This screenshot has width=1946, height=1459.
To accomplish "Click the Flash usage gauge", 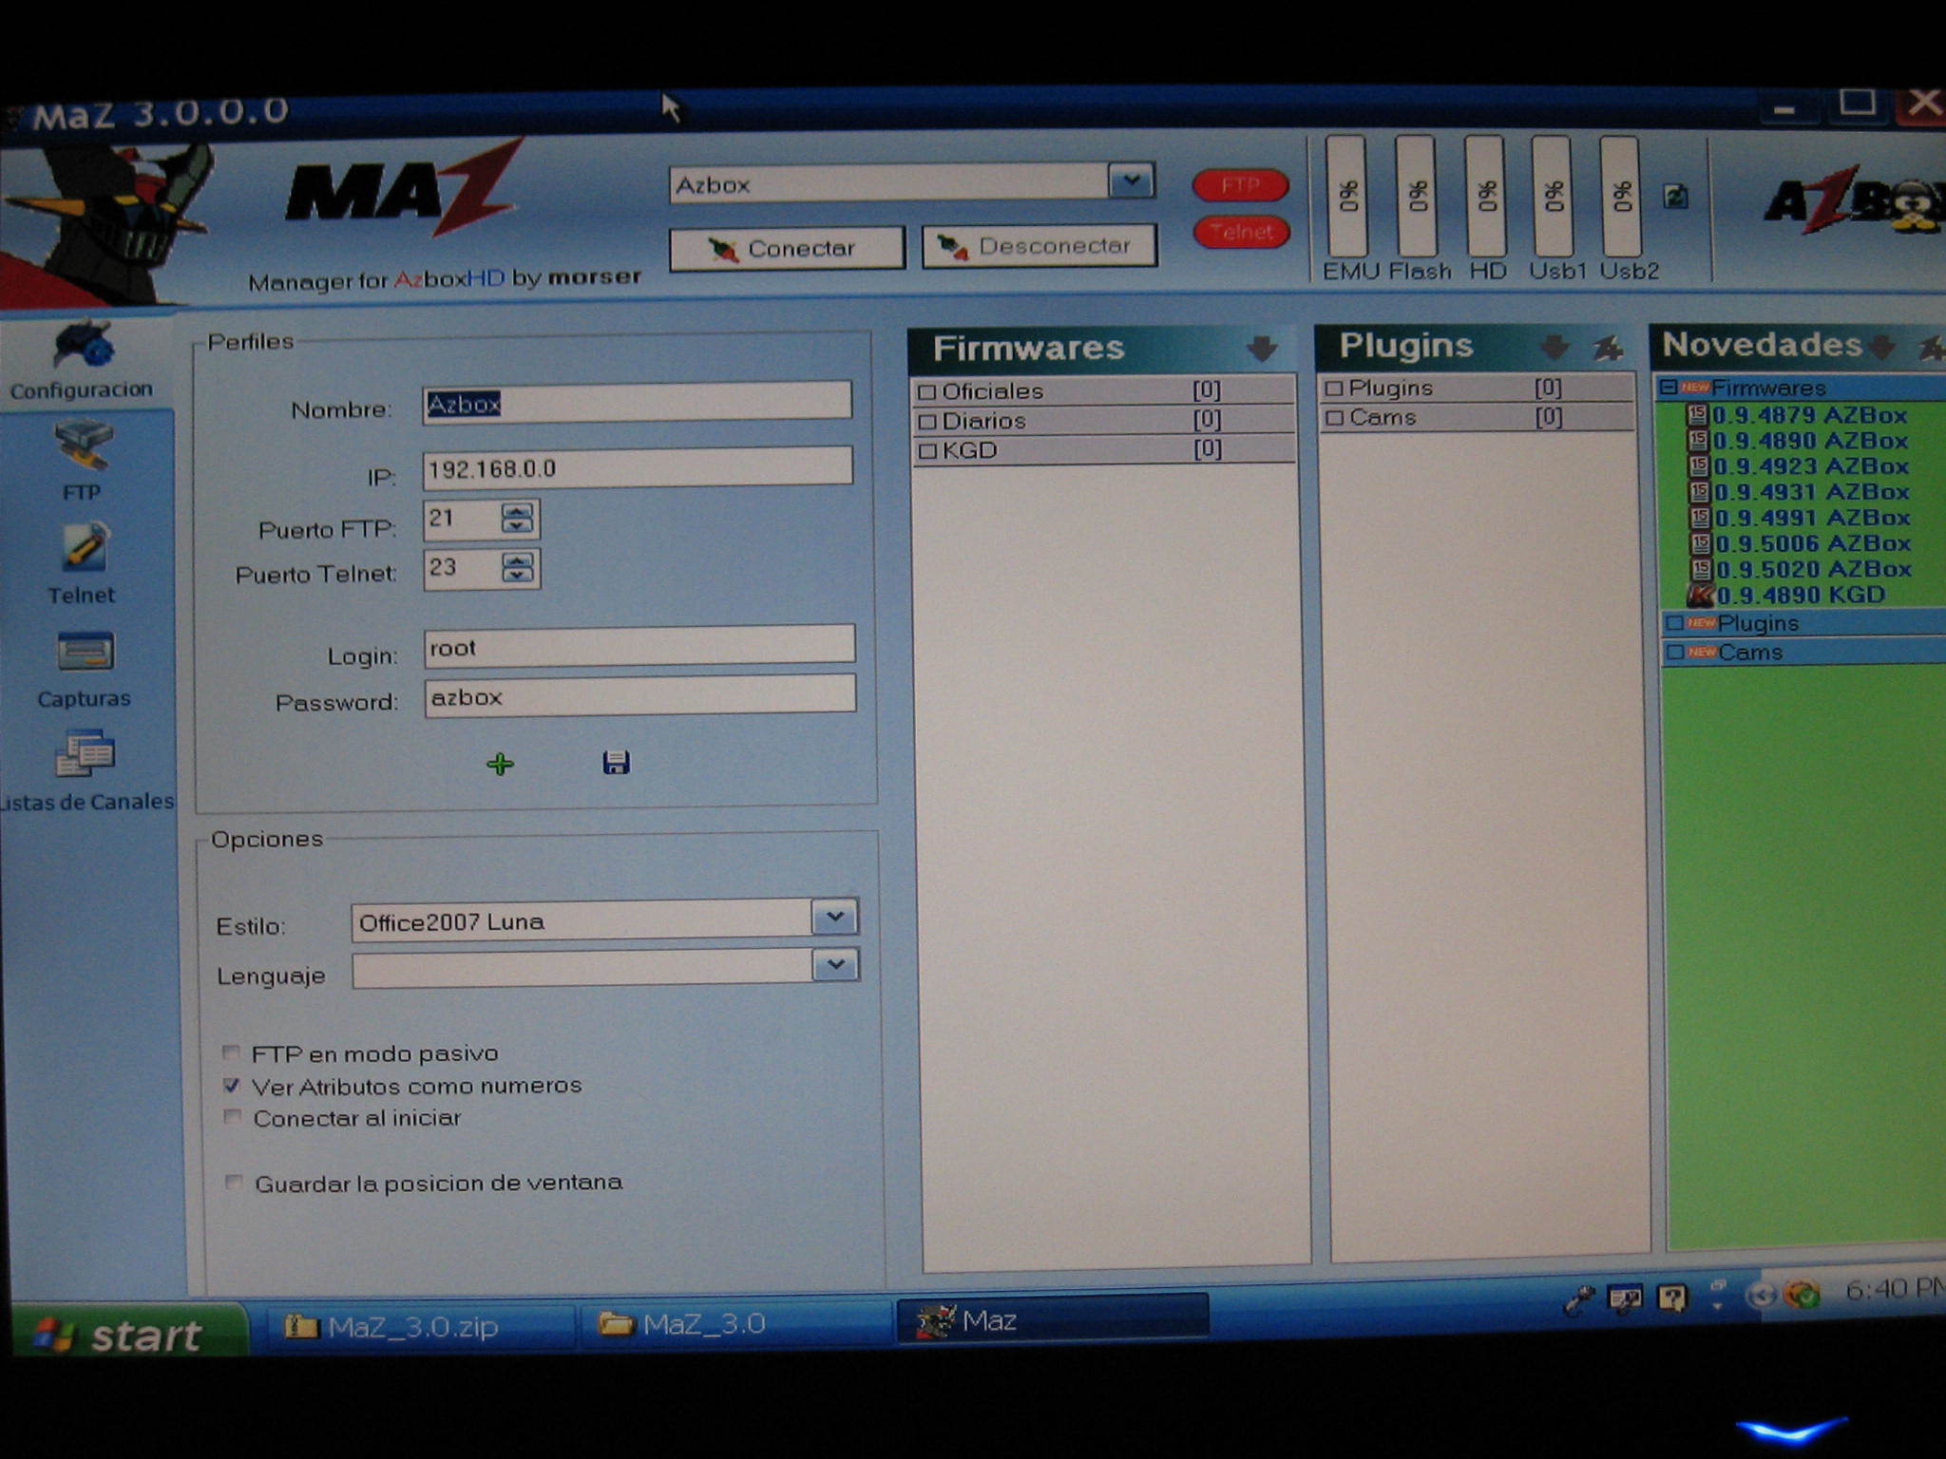I will 1416,196.
